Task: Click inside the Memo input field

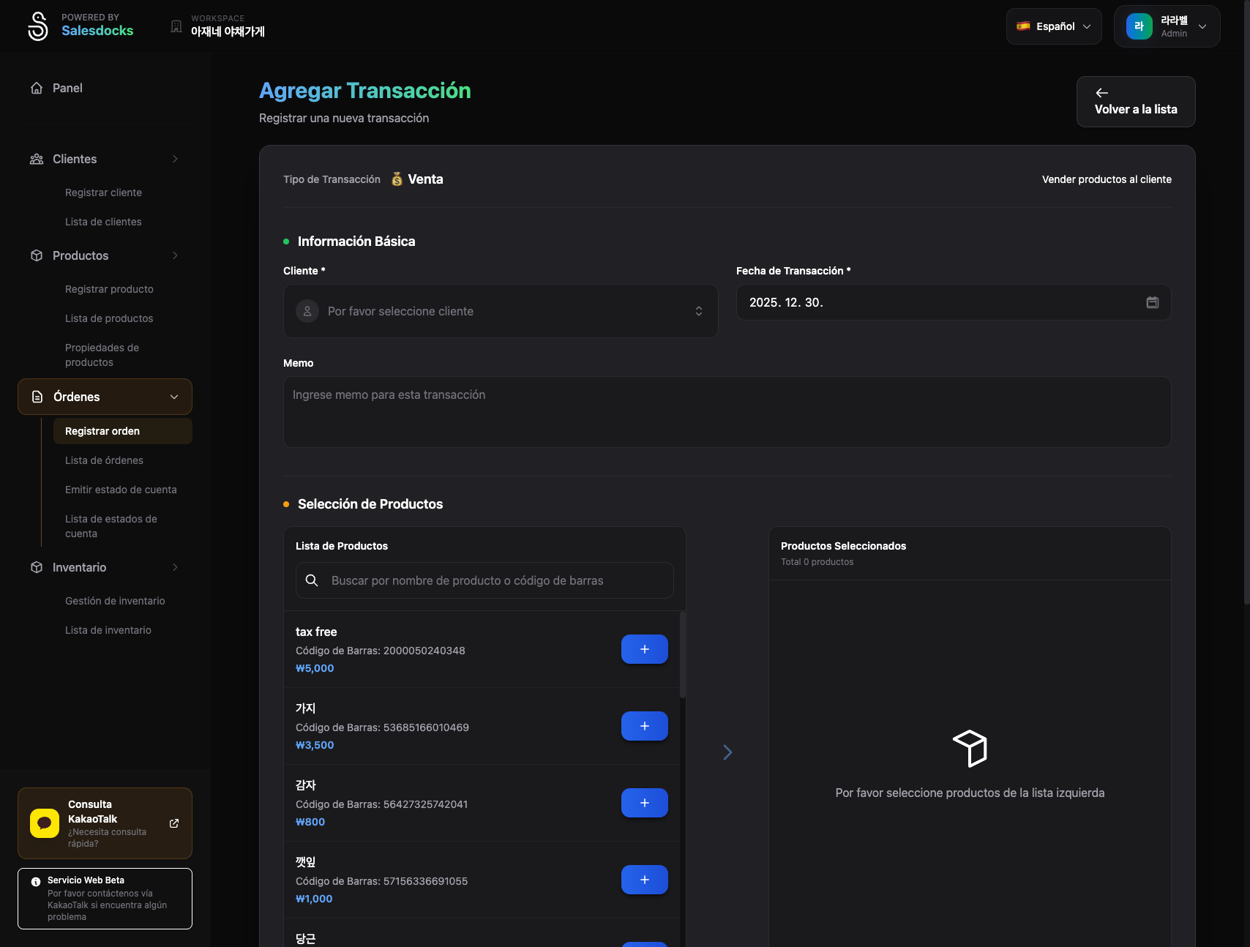Action: 727,412
